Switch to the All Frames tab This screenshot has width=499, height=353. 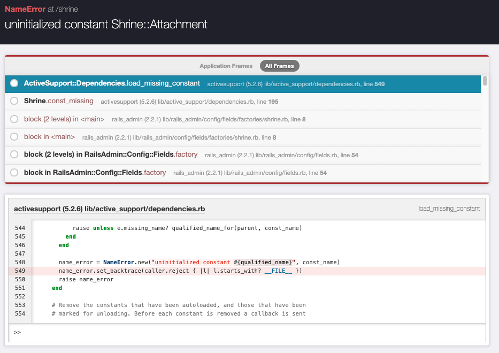pyautogui.click(x=279, y=66)
